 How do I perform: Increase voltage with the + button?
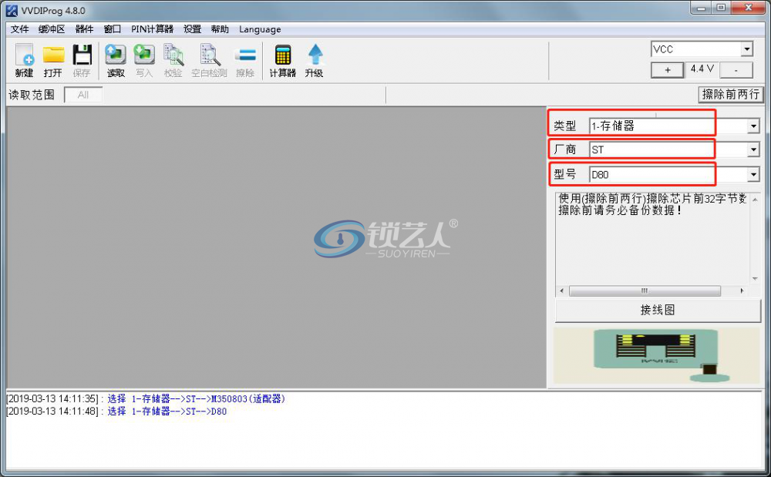point(667,70)
